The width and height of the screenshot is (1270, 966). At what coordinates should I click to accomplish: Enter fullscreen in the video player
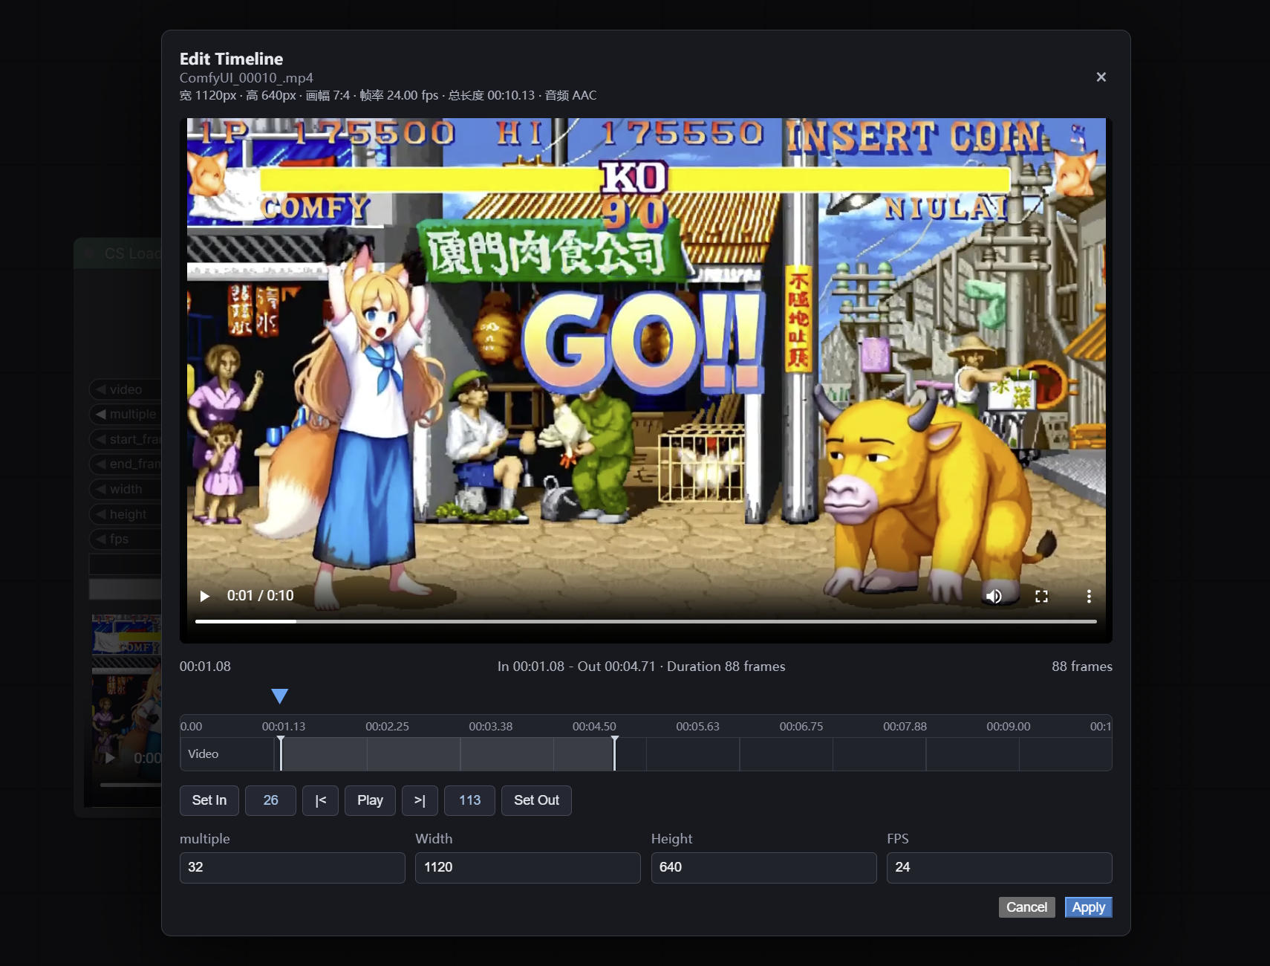pyautogui.click(x=1041, y=596)
